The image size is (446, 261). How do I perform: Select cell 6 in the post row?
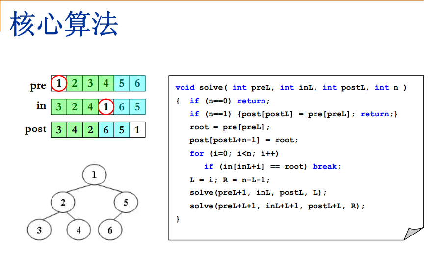tap(106, 130)
